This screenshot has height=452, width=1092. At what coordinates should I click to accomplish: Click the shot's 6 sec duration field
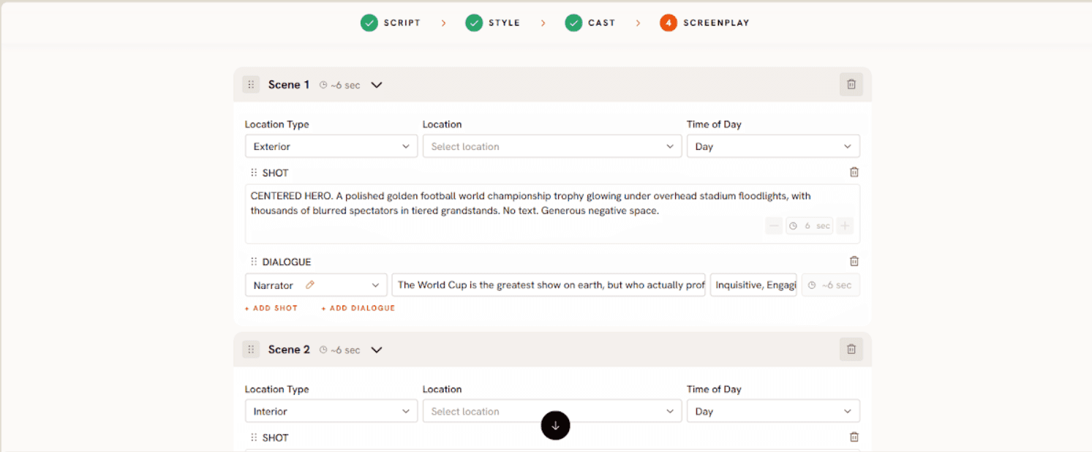tap(810, 226)
